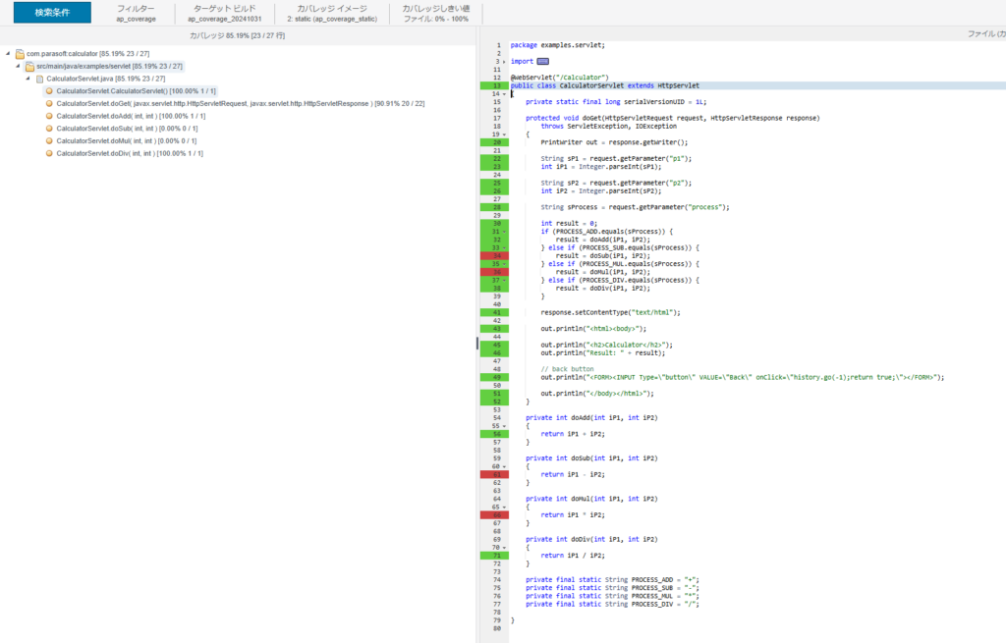Image resolution: width=1006 pixels, height=643 pixels.
Task: Click the orange icon beside CalculatorServlet.doAdd method
Action: click(49, 116)
